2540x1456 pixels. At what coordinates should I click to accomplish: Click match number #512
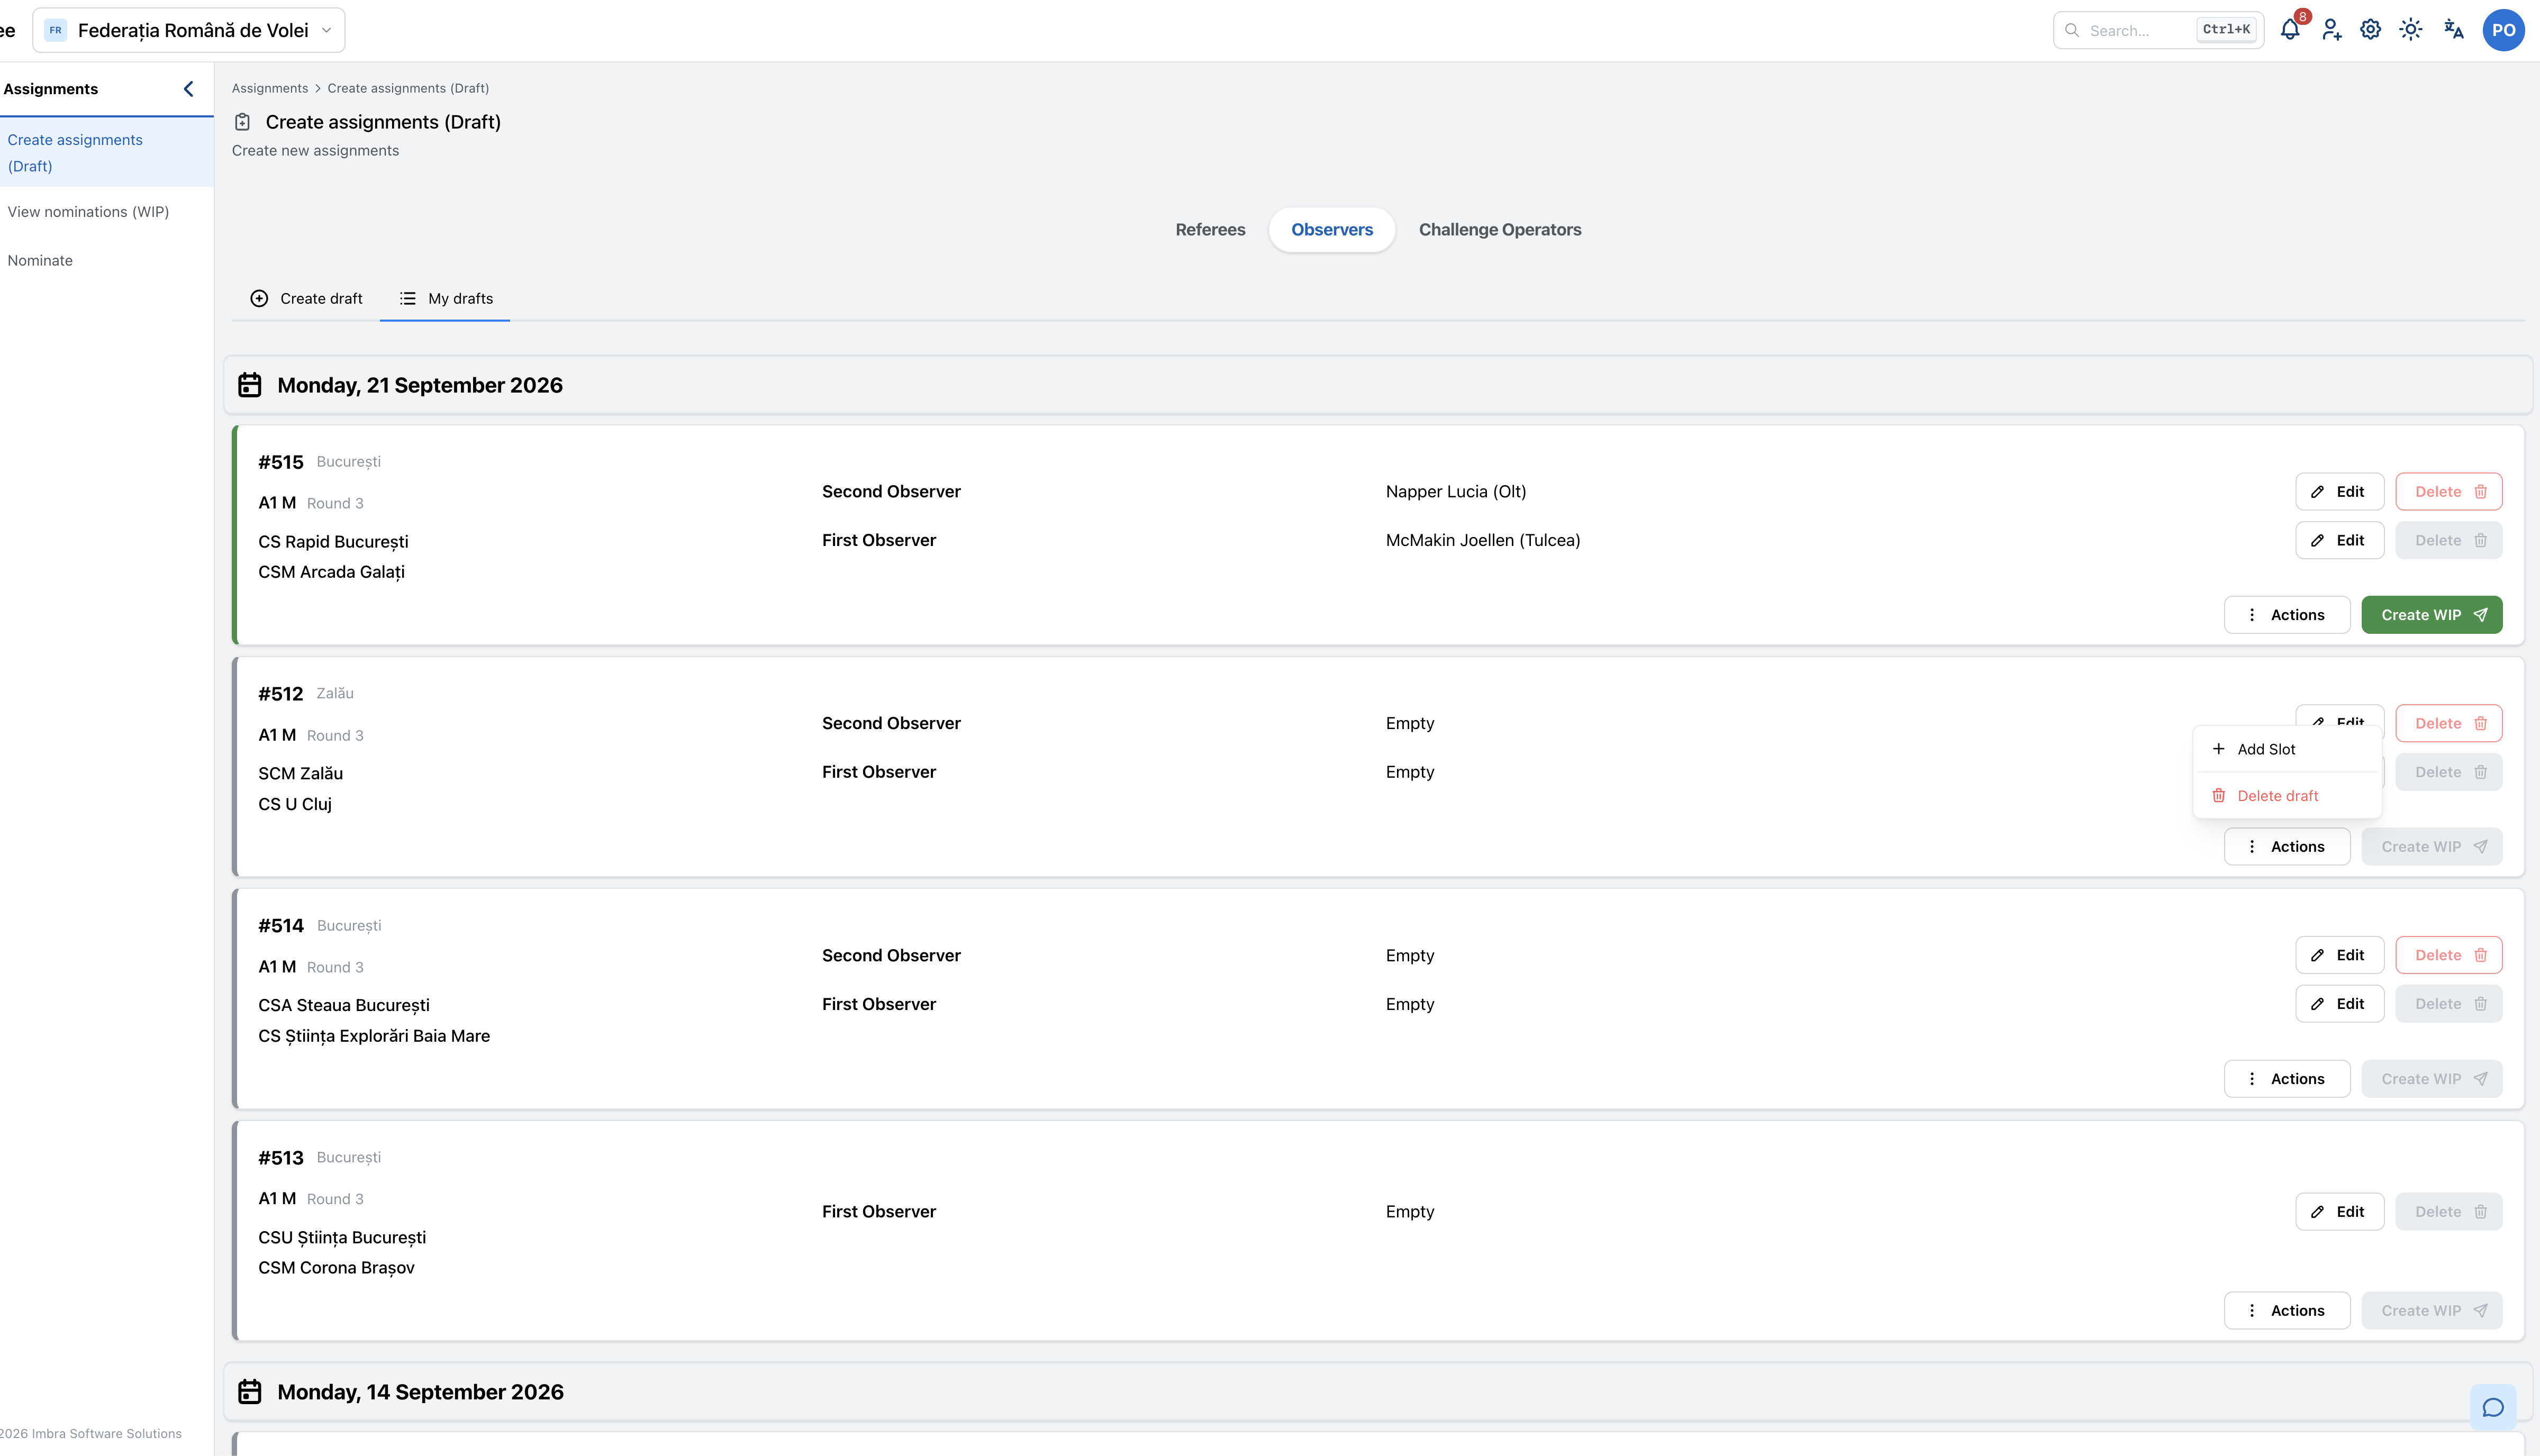[x=281, y=694]
